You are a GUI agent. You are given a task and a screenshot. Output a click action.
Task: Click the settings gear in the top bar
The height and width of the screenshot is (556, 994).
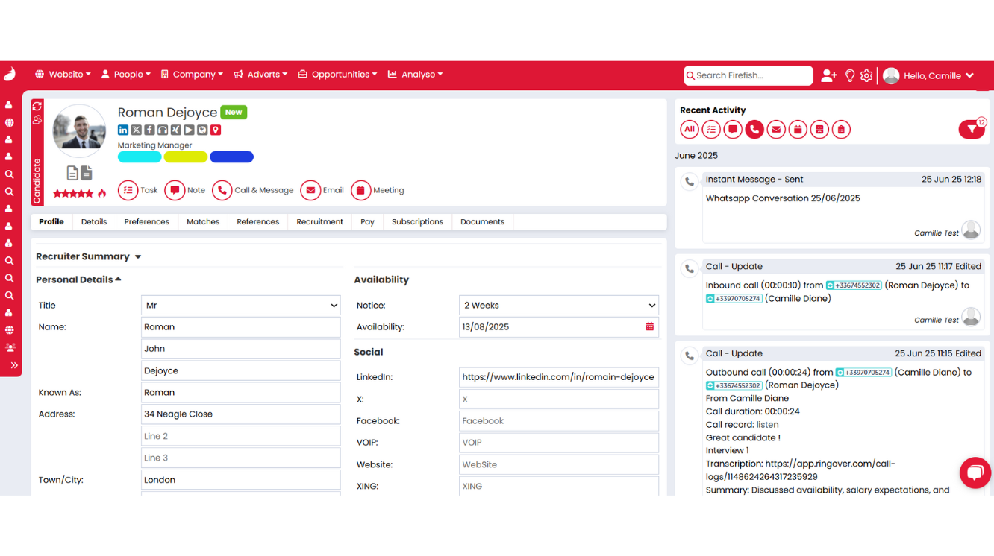(x=866, y=75)
